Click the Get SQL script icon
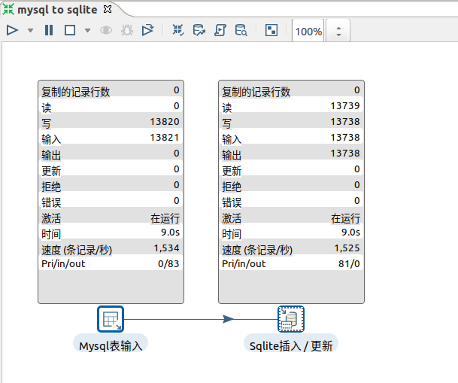Image resolution: width=458 pixels, height=383 pixels. (x=220, y=31)
